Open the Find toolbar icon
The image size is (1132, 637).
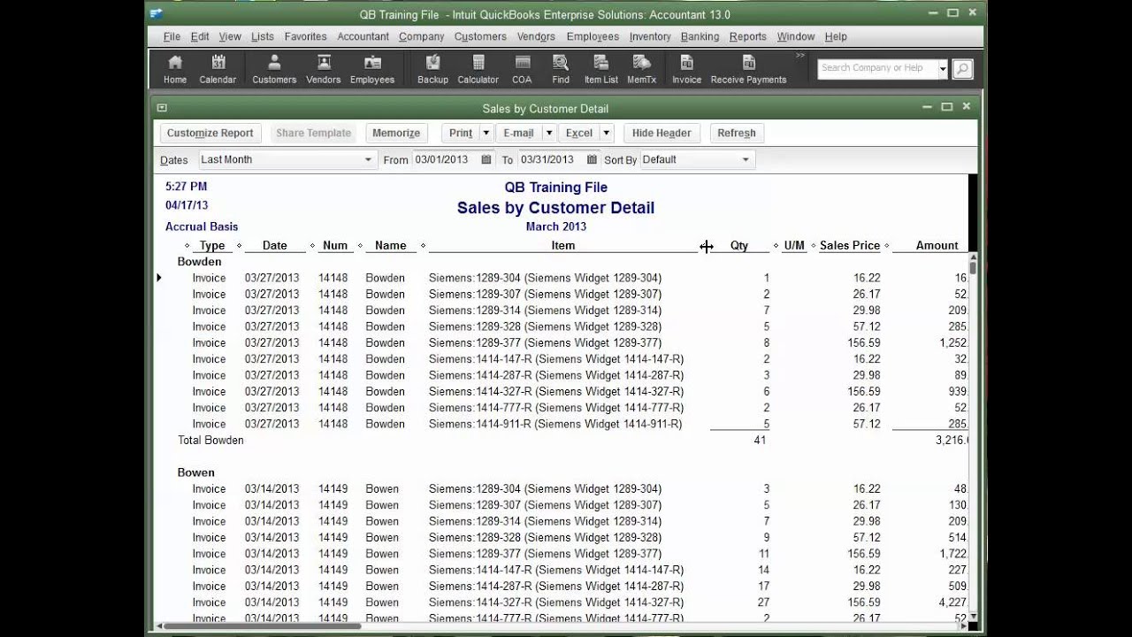pos(561,69)
